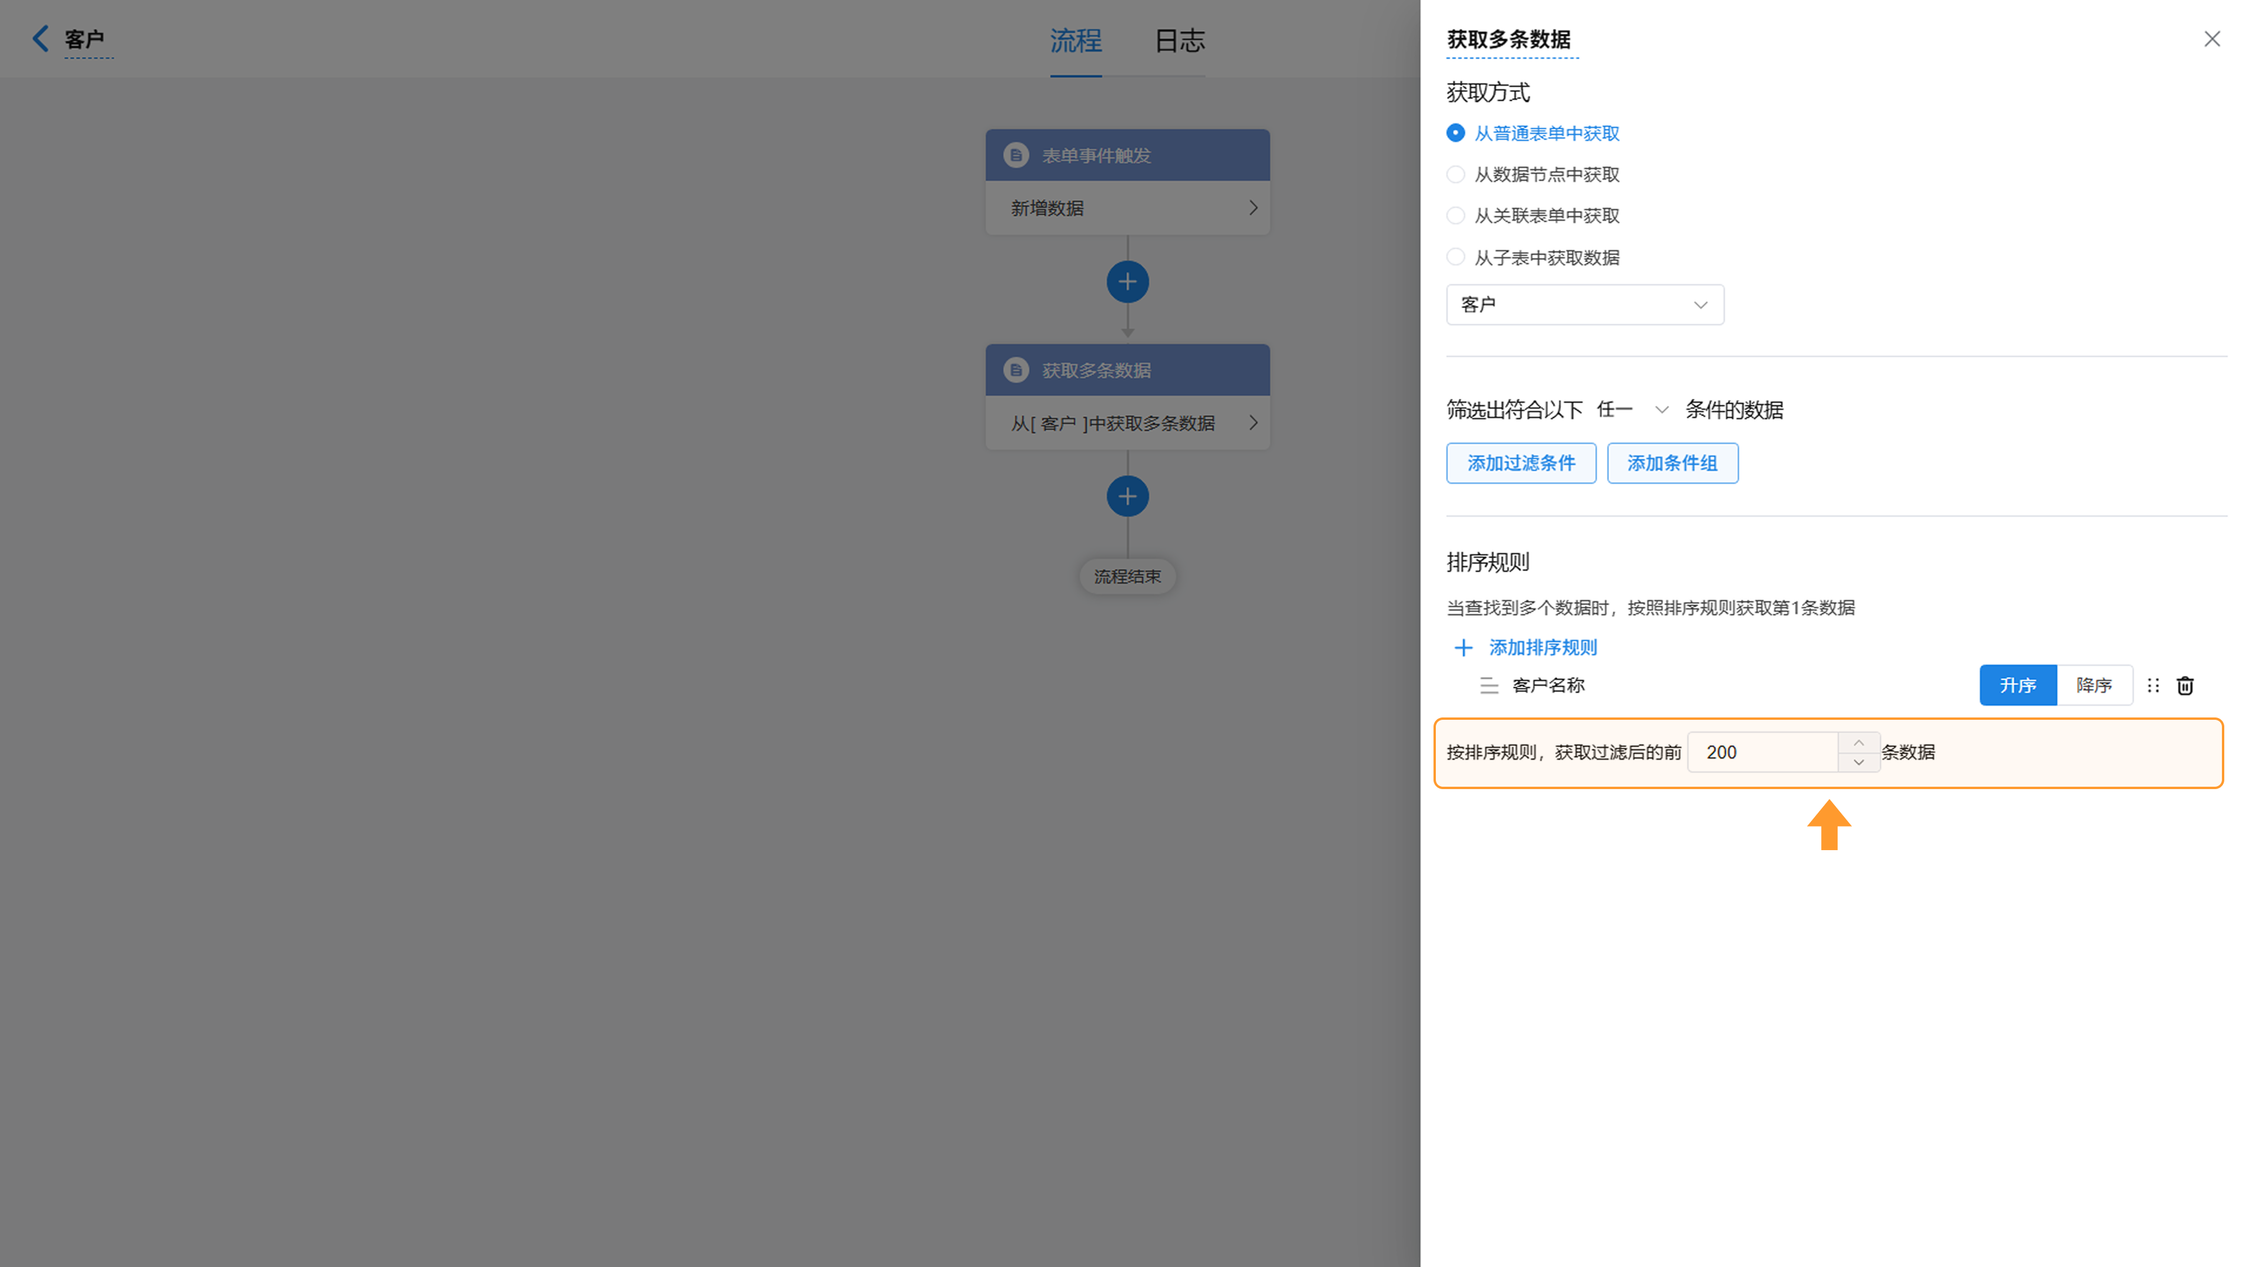2256x1267 pixels.
Task: Click the 新增数据 node text
Action: coord(1048,208)
